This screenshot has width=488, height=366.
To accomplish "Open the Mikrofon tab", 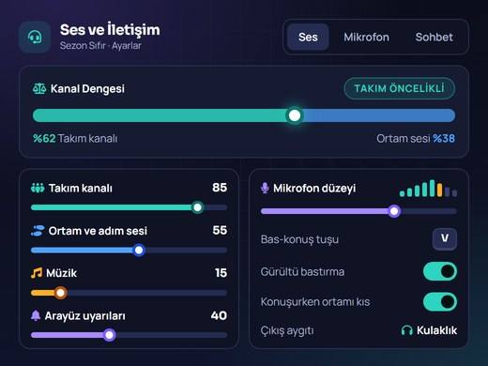I will point(366,38).
